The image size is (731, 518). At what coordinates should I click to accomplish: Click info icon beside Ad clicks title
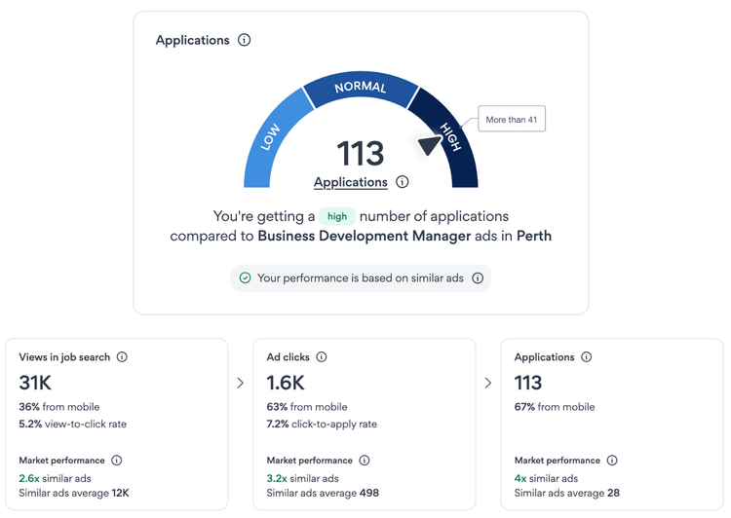322,357
